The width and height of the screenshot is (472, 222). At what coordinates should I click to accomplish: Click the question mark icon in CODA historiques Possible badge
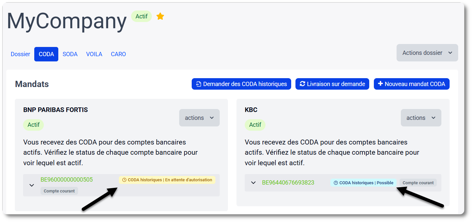point(335,183)
